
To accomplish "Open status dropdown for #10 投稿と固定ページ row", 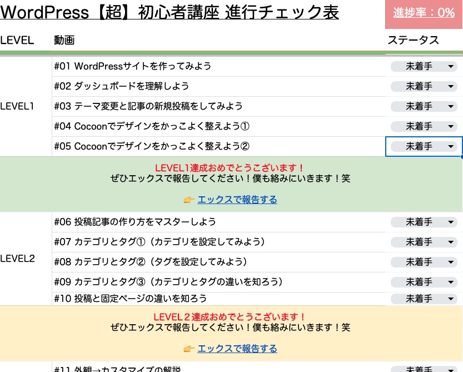I will pyautogui.click(x=424, y=299).
